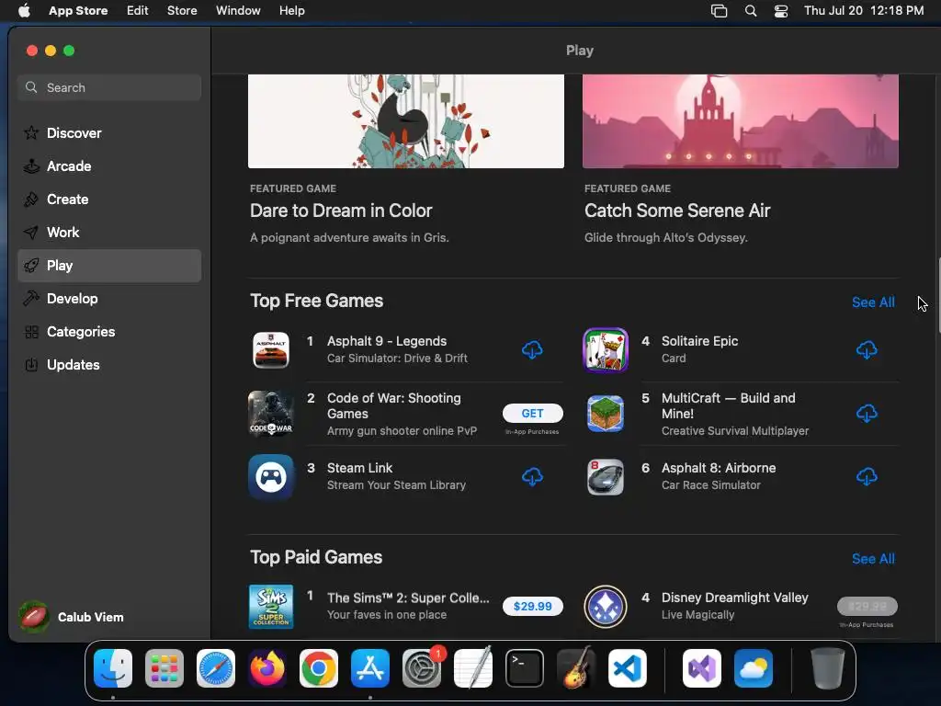Open the Store menu

click(182, 11)
